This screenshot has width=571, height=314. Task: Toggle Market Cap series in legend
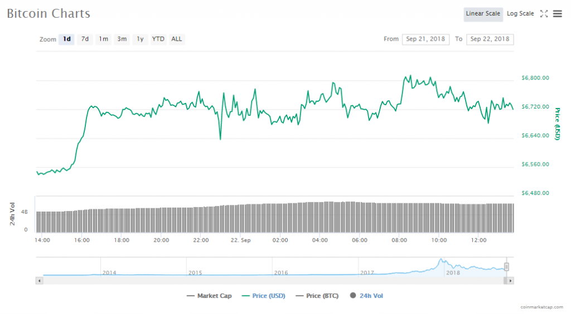click(x=209, y=296)
